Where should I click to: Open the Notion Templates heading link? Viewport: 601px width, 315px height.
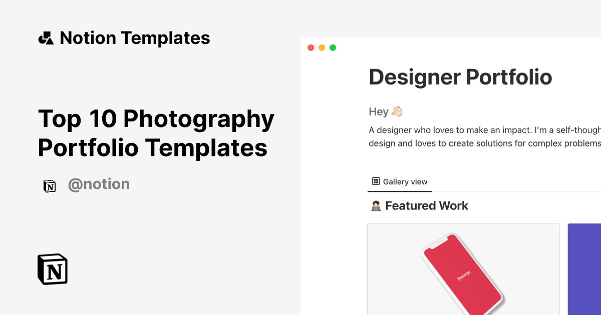(135, 38)
